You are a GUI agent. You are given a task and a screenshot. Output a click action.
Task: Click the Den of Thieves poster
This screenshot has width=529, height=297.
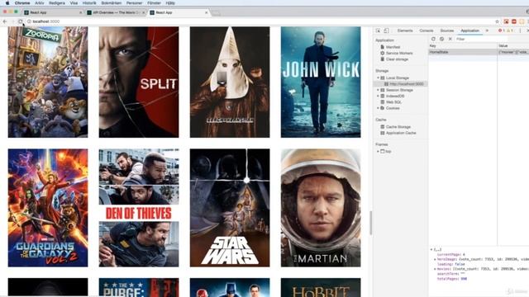[x=139, y=208]
